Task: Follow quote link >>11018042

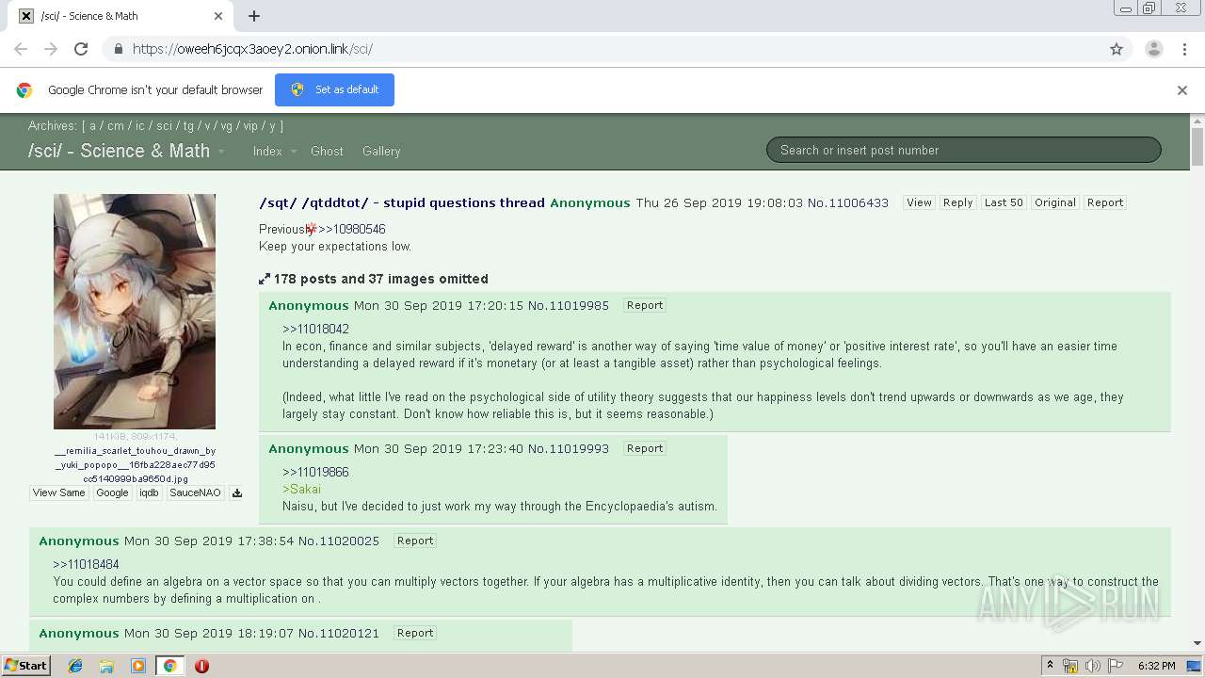Action: [x=315, y=329]
